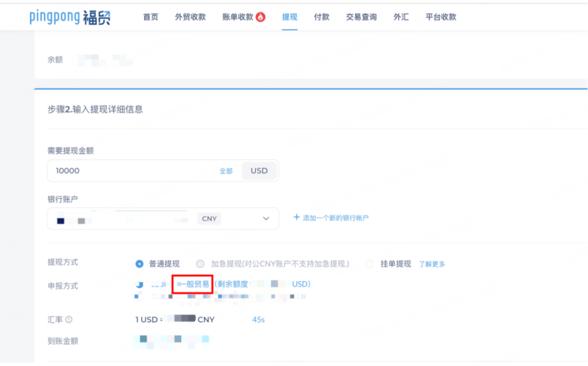Click the USD currency selector in amount field
588x366 pixels.
pyautogui.click(x=259, y=171)
